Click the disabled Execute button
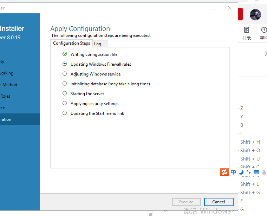The height and width of the screenshot is (216, 267). tap(186, 202)
